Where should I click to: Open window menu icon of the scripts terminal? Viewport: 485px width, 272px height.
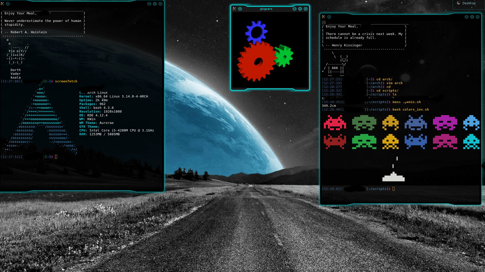324,17
